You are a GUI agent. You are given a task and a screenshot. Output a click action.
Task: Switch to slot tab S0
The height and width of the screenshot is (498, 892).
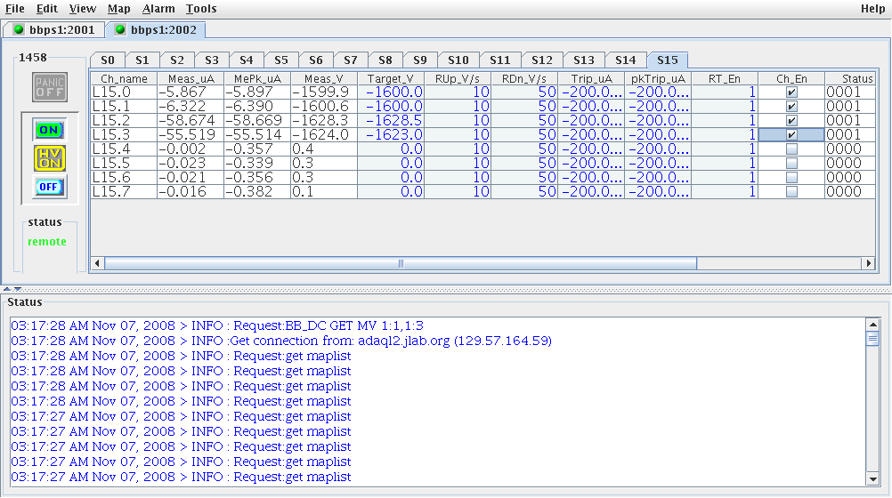pyautogui.click(x=108, y=60)
